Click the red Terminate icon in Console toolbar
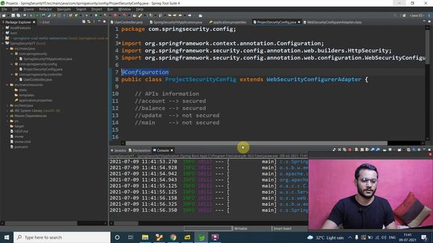Image resolution: width=433 pixels, height=243 pixels. [x=350, y=150]
